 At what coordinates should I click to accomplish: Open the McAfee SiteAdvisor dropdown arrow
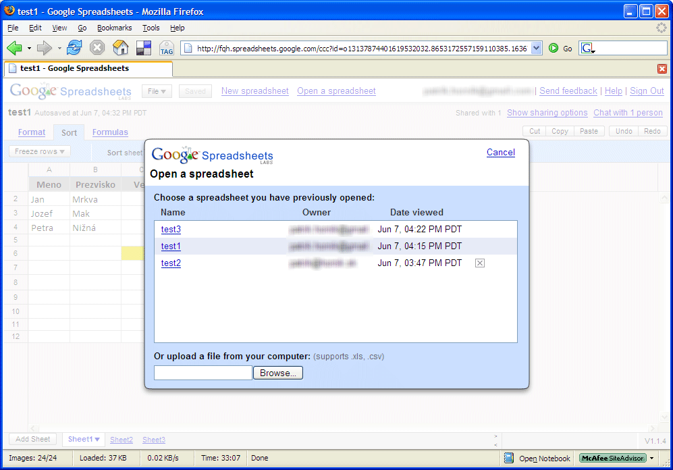651,458
